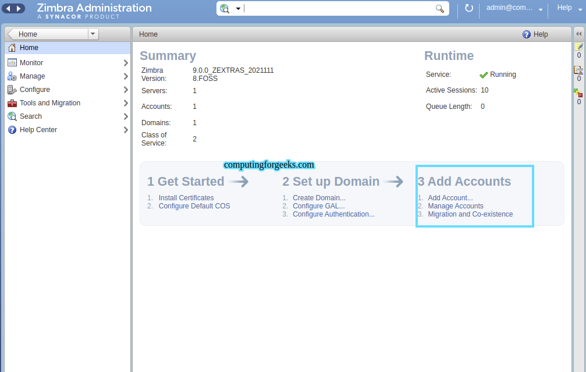This screenshot has height=372, width=586.
Task: Click the server status icon in right pane
Action: click(578, 93)
